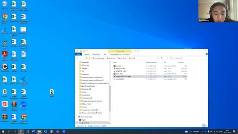Image resolution: width=238 pixels, height=134 pixels.
Task: Select the Управление contextual tab
Action: coord(120,51)
